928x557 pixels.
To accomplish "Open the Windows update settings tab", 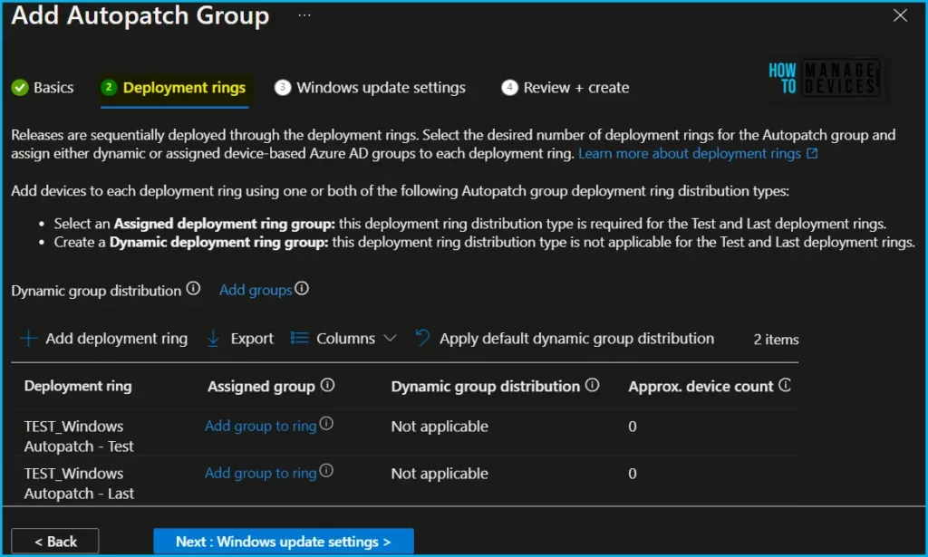I will point(371,88).
